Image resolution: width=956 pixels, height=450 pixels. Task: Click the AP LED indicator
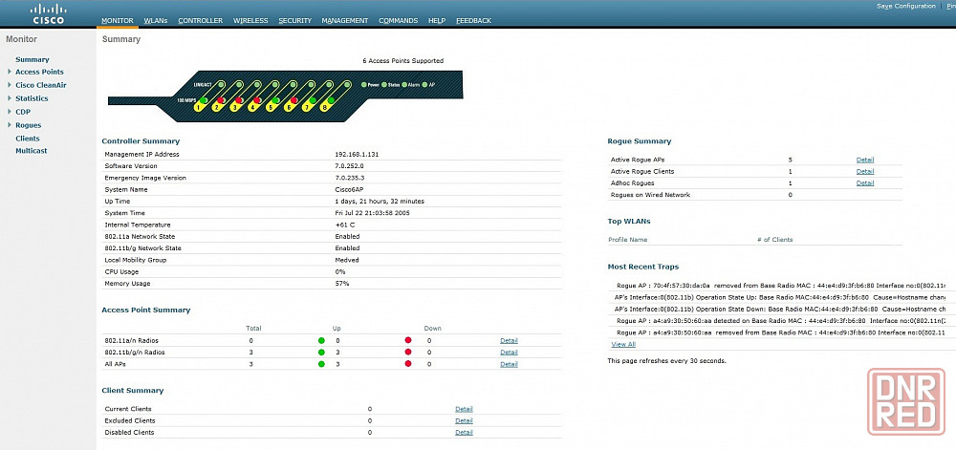pos(425,85)
